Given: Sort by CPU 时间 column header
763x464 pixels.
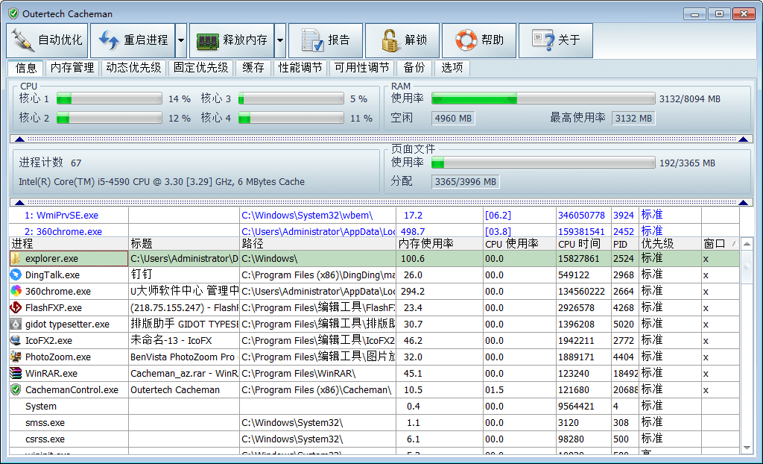Looking at the screenshot, I should click(x=583, y=244).
